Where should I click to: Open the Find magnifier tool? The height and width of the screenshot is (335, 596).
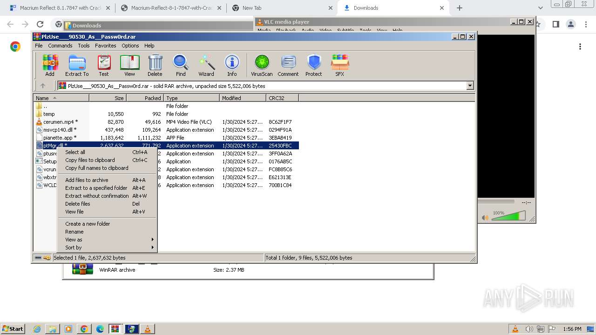(181, 65)
